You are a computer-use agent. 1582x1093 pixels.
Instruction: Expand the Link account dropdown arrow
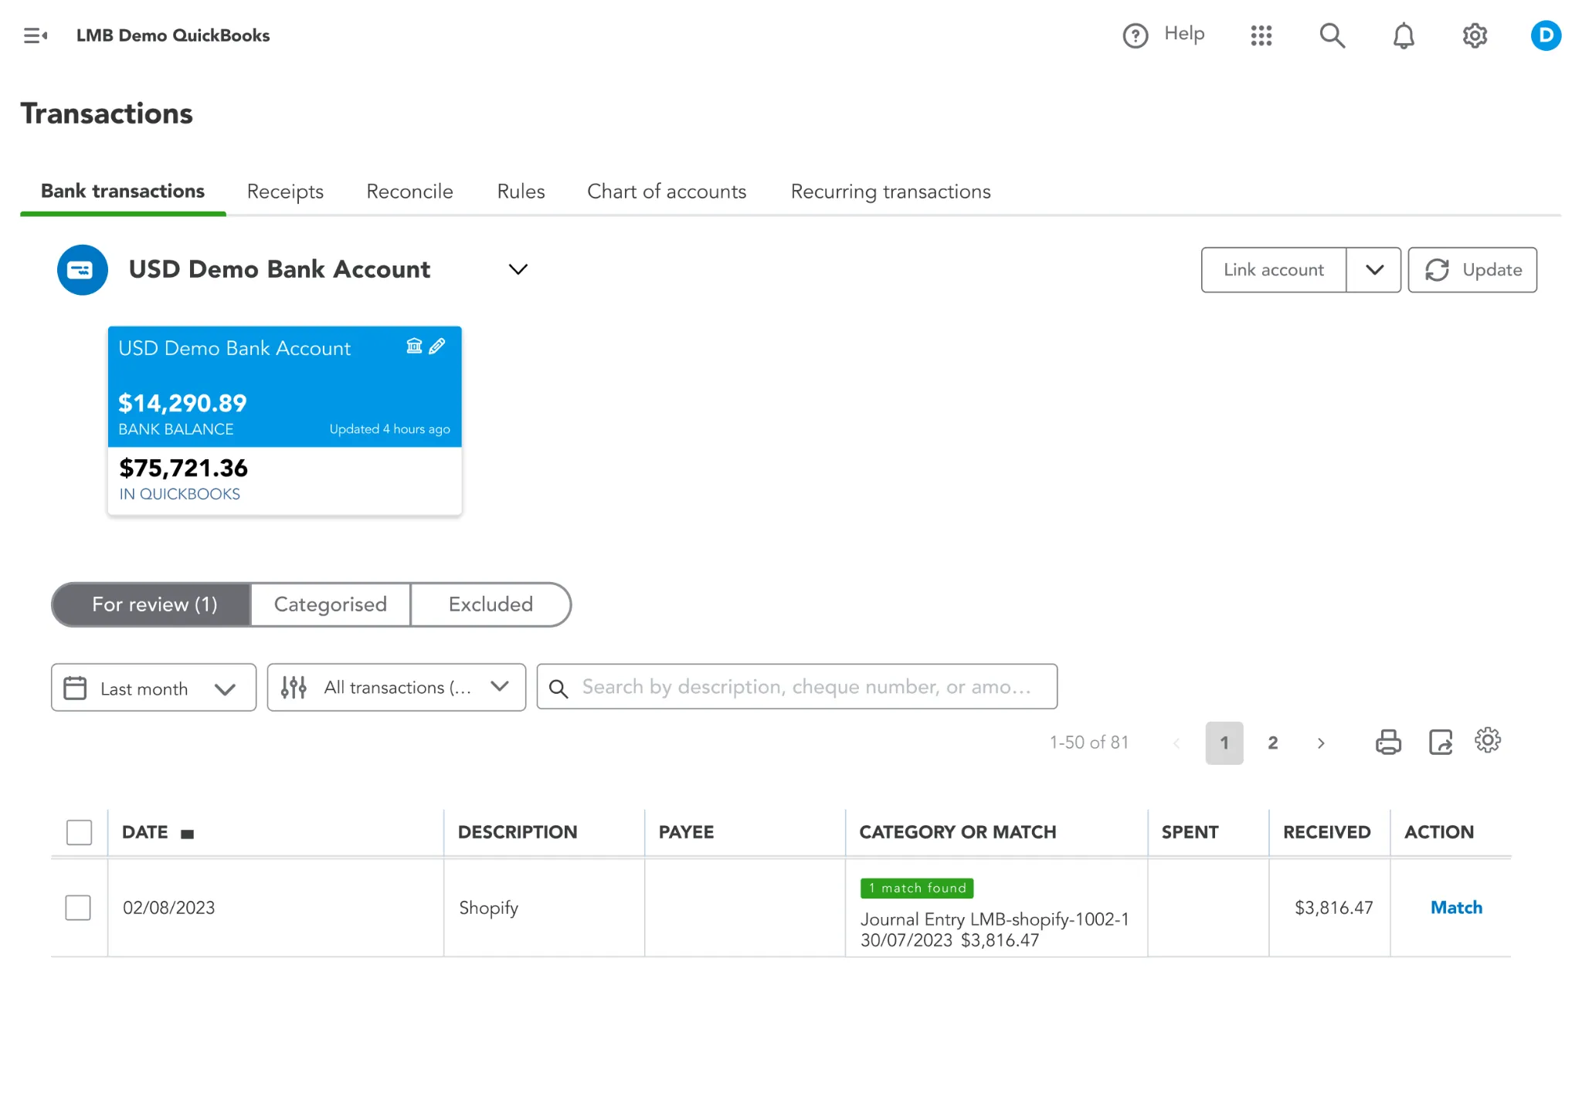pyautogui.click(x=1373, y=269)
